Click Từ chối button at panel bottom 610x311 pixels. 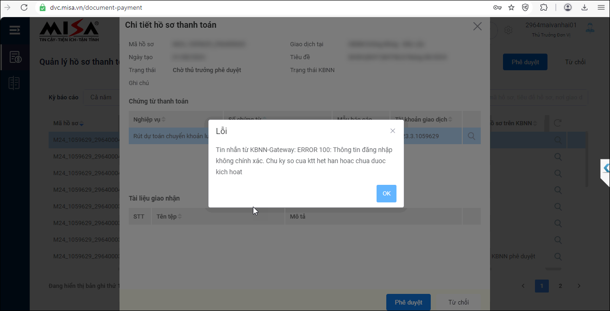[458, 302]
